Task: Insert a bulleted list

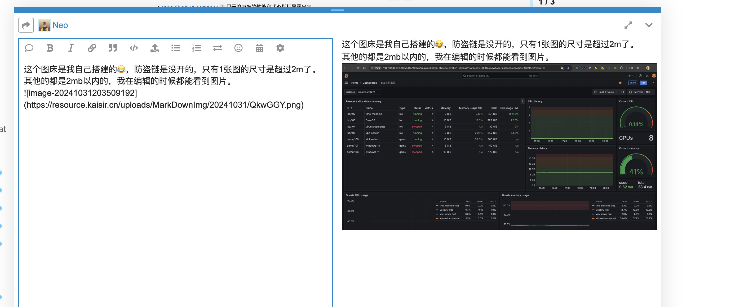Action: 175,48
